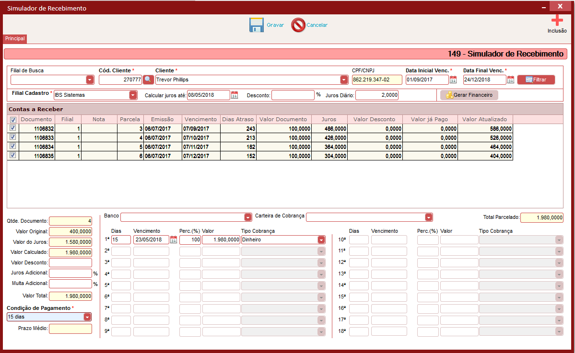Uncheck the checkbox for document 1106832
575x353 pixels.
[13, 128]
